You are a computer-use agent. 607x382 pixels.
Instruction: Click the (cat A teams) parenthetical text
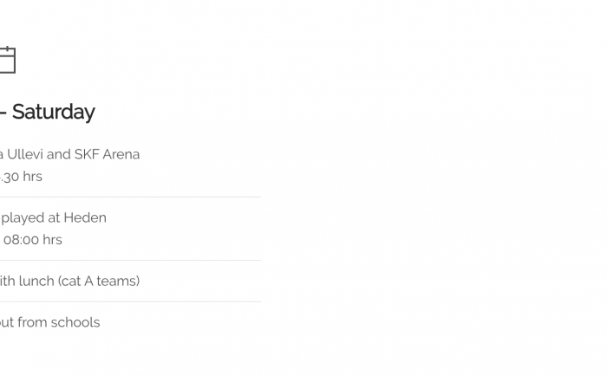pyautogui.click(x=99, y=282)
